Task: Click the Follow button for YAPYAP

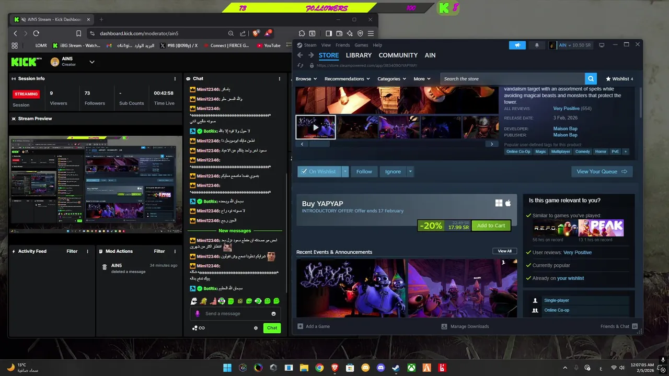Action: click(x=364, y=171)
